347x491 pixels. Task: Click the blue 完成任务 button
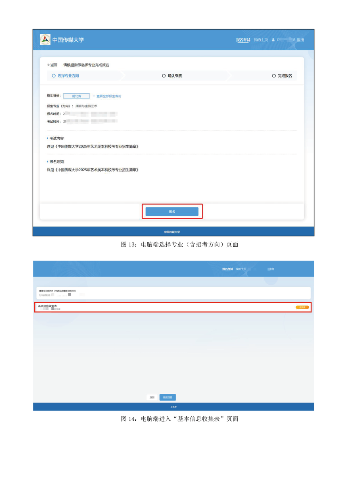[x=167, y=397]
